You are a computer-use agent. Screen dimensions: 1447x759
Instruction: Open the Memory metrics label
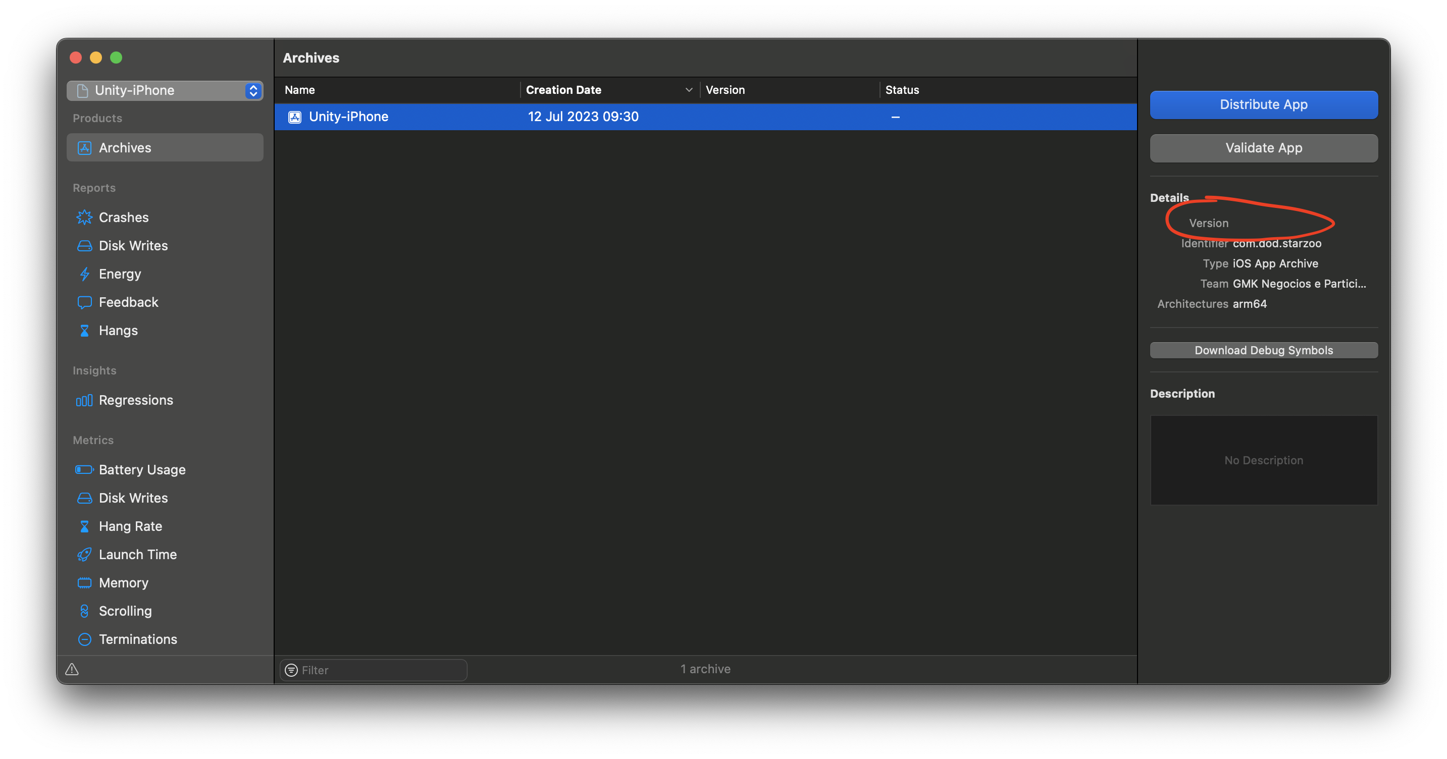(124, 583)
